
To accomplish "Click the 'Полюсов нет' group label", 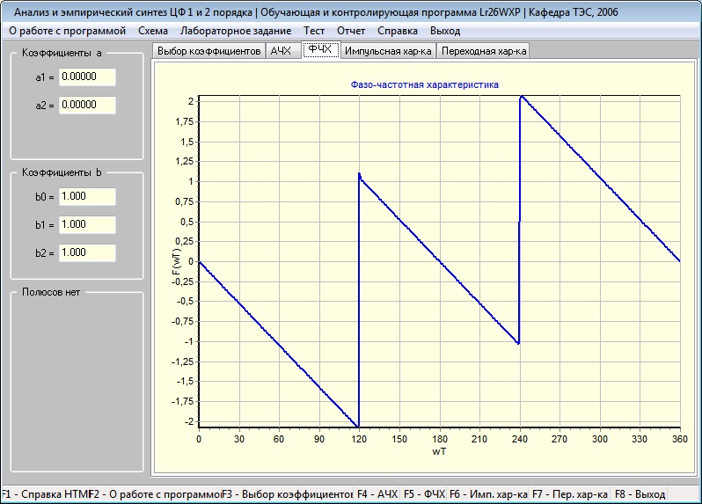I will 51,292.
